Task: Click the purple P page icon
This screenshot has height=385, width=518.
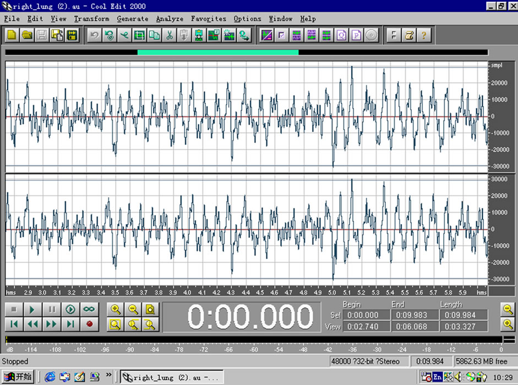Action: (x=356, y=35)
